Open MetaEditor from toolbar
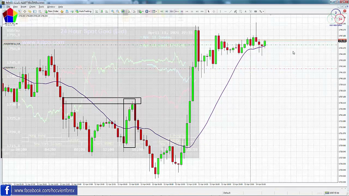Image resolution: width=349 pixels, height=196 pixels. (x=62, y=11)
